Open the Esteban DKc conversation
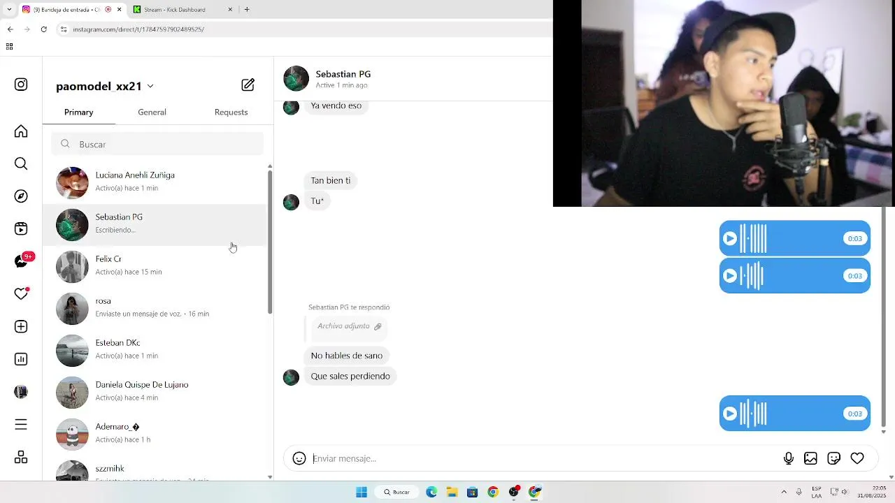The image size is (895, 503). pos(154,350)
